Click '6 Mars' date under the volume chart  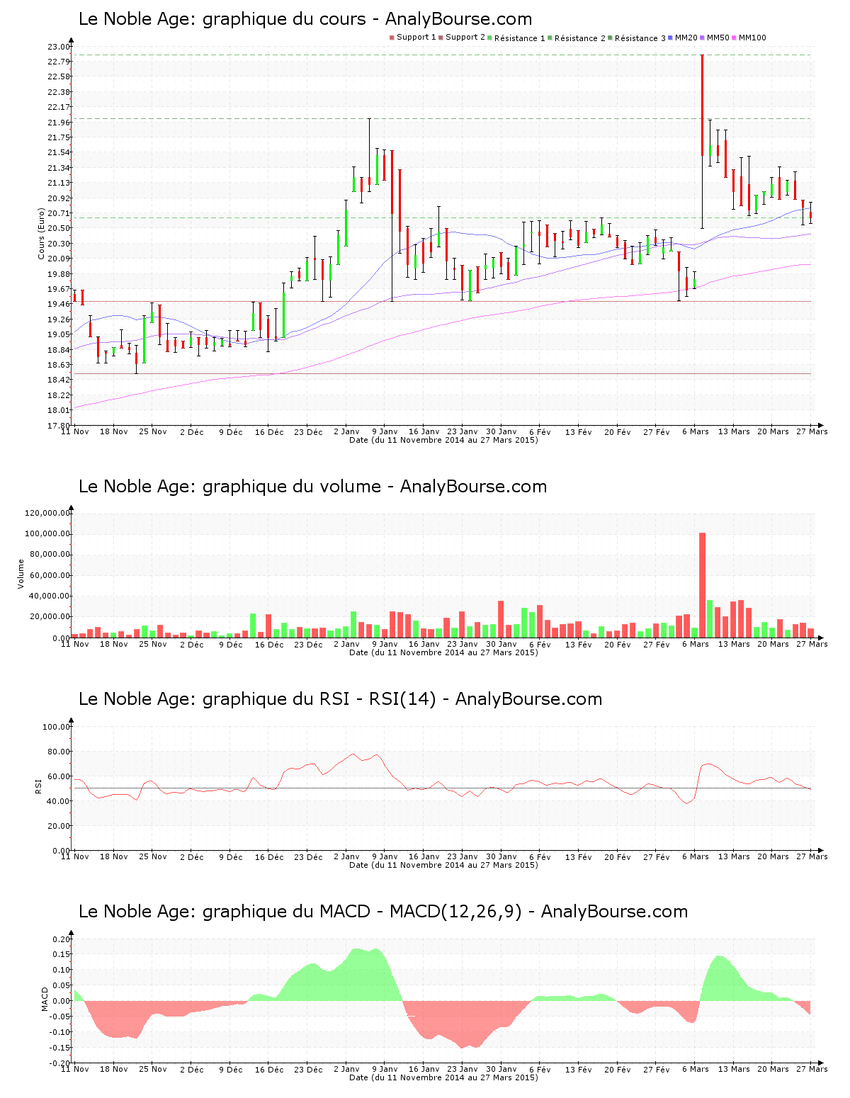tap(696, 644)
